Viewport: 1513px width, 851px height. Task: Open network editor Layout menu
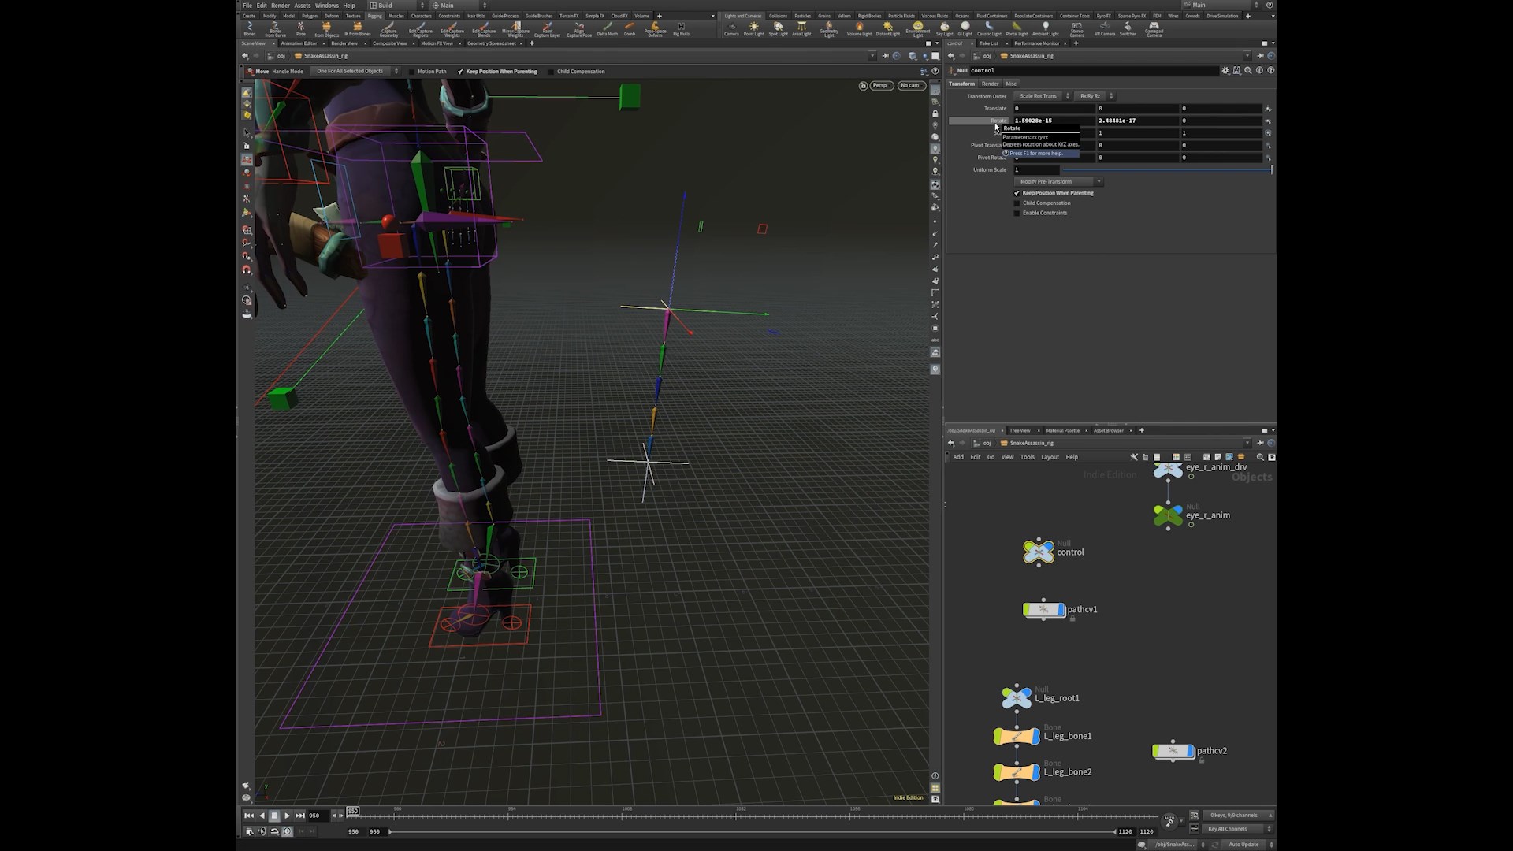coord(1050,457)
